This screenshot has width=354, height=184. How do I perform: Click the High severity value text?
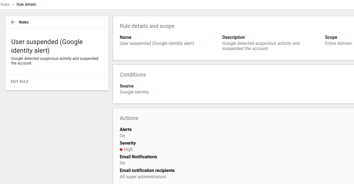point(128,149)
